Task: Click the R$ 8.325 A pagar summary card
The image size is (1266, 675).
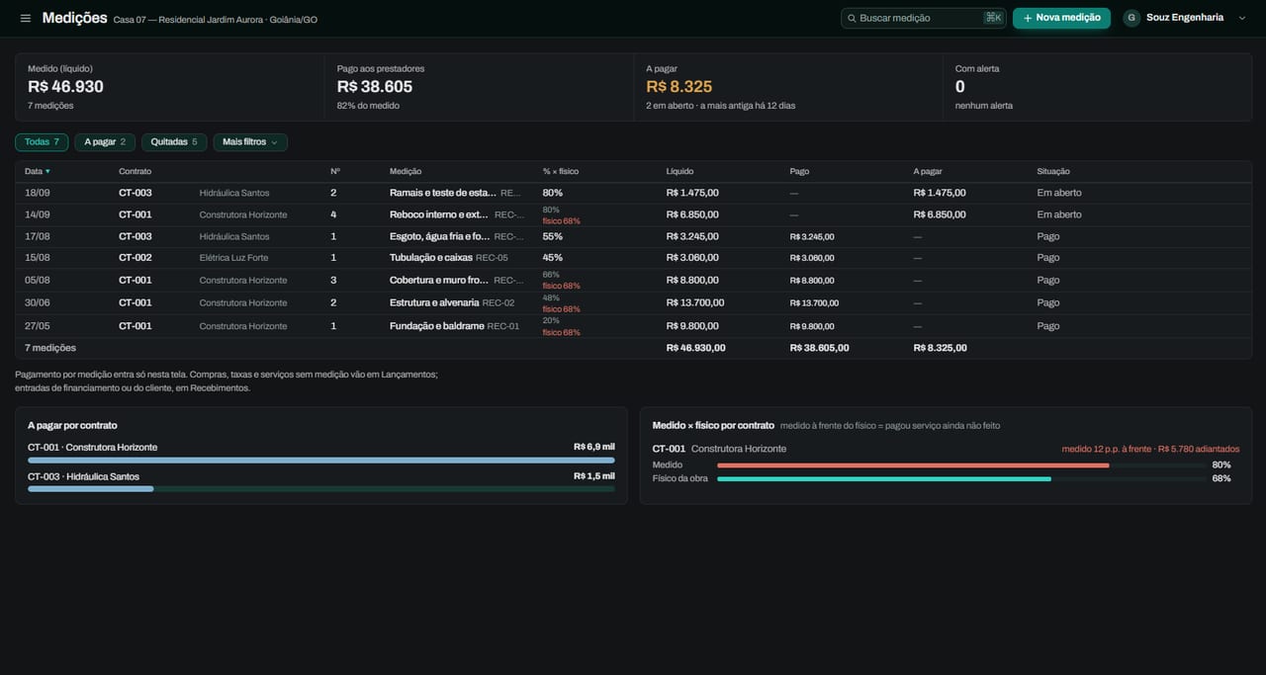Action: pos(788,87)
